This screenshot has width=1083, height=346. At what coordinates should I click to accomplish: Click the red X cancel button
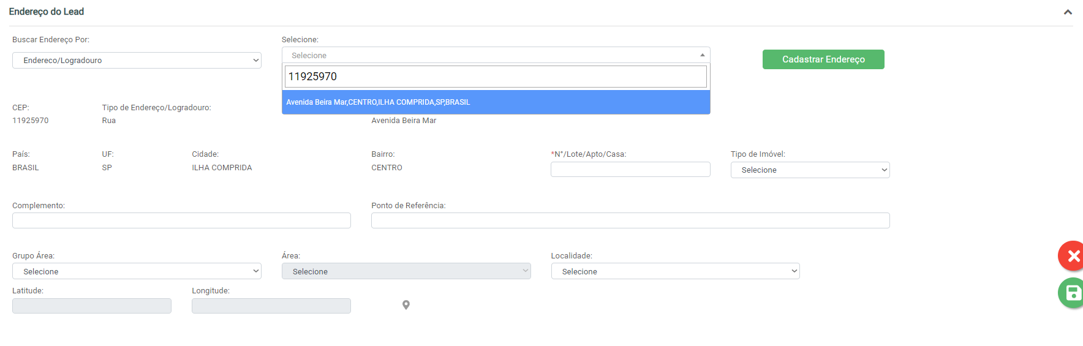pyautogui.click(x=1072, y=256)
